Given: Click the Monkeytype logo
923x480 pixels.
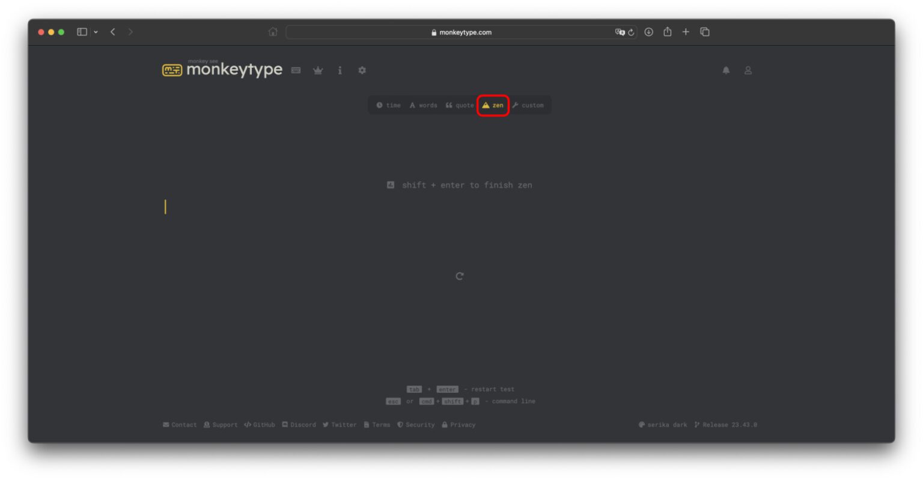Looking at the screenshot, I should pyautogui.click(x=222, y=69).
